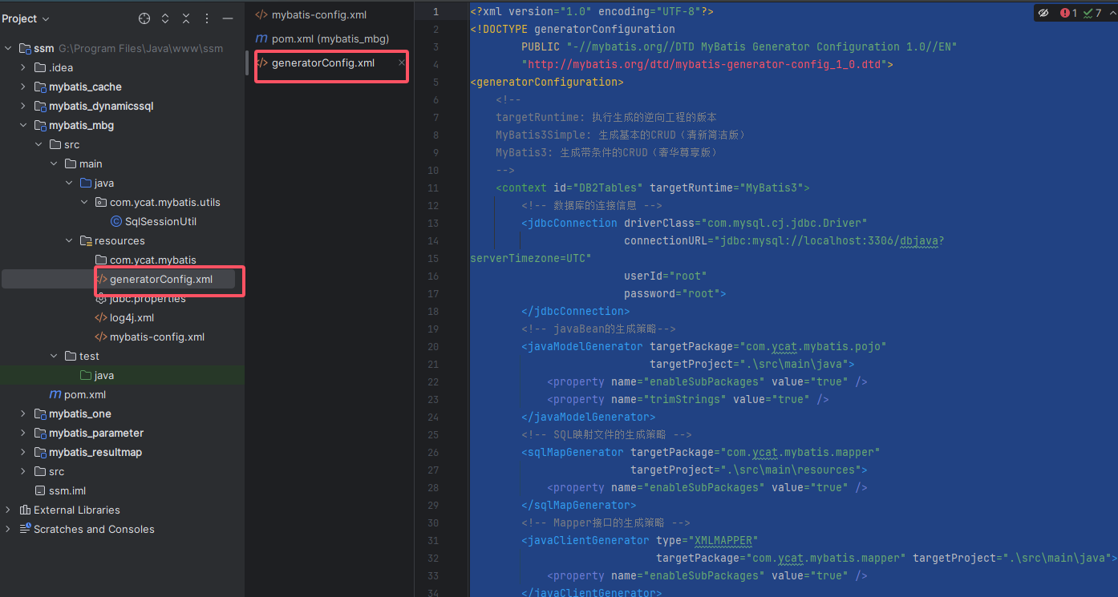Hide the Project tool window (minus icon)
This screenshot has width=1118, height=597.
coord(228,18)
